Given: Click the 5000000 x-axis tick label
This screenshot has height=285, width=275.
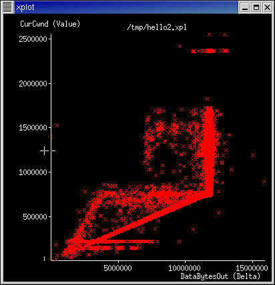Looking at the screenshot, I should (117, 268).
